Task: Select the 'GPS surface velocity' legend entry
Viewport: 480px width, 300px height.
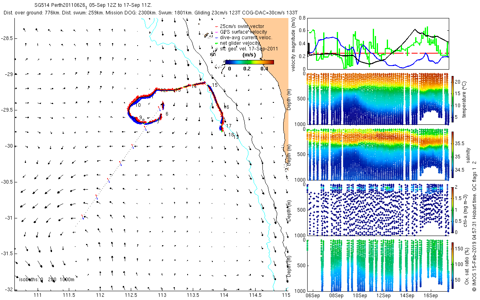Action: [241, 32]
